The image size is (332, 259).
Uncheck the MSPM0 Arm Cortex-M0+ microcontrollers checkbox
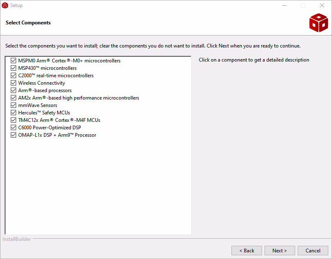pos(14,61)
